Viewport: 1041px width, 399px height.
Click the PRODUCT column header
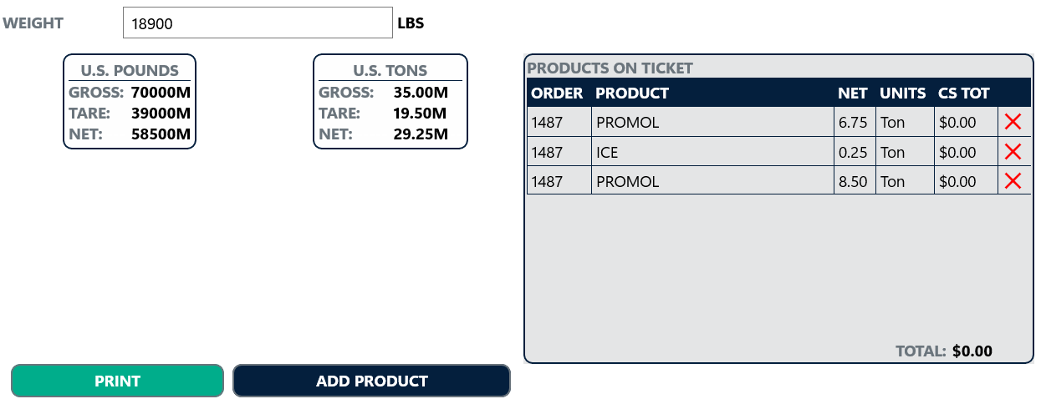(632, 93)
